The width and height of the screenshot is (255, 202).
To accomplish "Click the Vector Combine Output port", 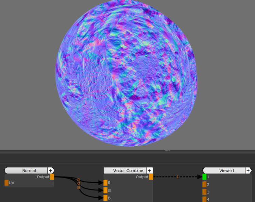I will [x=151, y=177].
